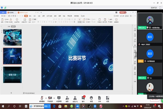The height and width of the screenshot is (109, 163).
Task: Open 设置 settings icon in meeting toolbar
Action: coord(108,98)
